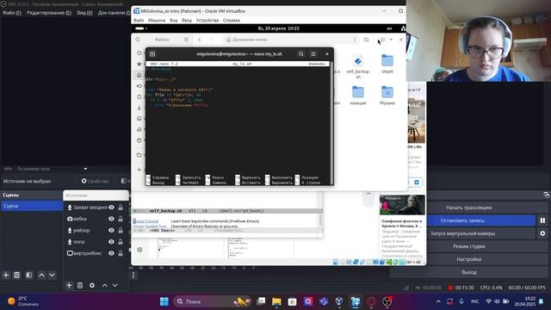Click the 'Режим студии' button

[x=468, y=246]
